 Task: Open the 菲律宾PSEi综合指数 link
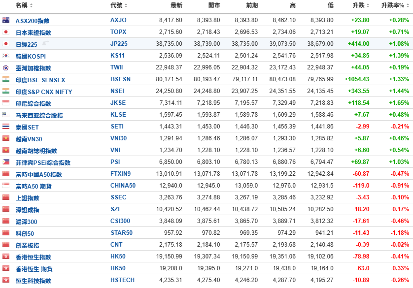[43, 162]
